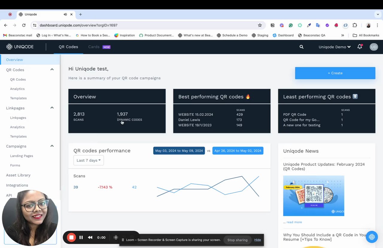Open the Schedule a Demo bookmark

232,35
